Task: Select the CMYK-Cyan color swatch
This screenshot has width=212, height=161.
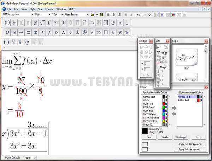Action: [x=164, y=114]
